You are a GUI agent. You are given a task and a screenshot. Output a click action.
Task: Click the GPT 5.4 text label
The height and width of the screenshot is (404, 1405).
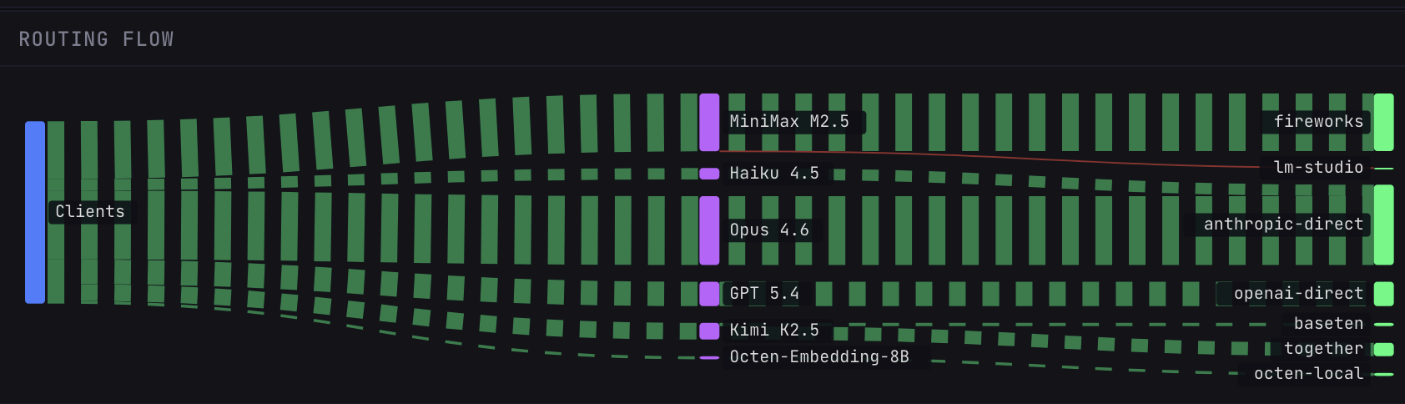click(764, 294)
